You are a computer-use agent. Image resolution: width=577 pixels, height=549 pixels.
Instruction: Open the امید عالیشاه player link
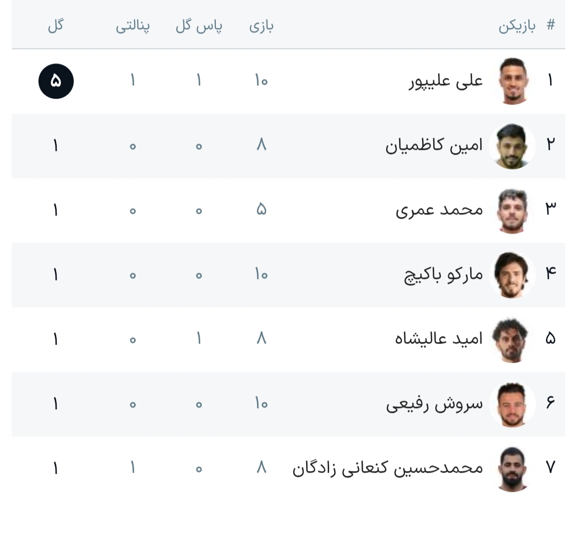(439, 339)
